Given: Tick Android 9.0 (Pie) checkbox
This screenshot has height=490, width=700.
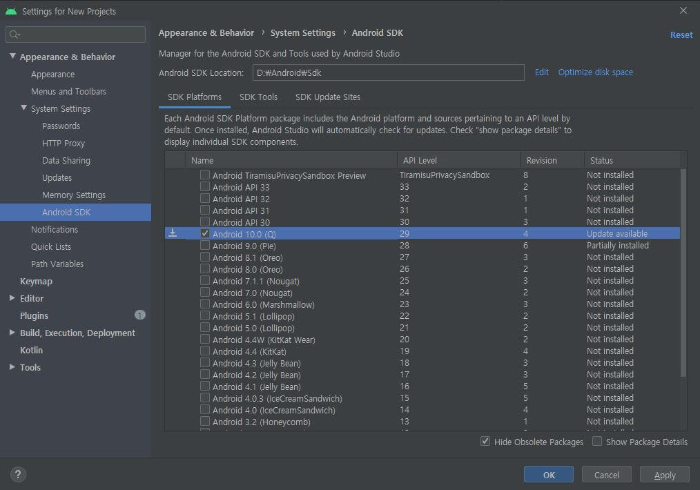Looking at the screenshot, I should 205,245.
